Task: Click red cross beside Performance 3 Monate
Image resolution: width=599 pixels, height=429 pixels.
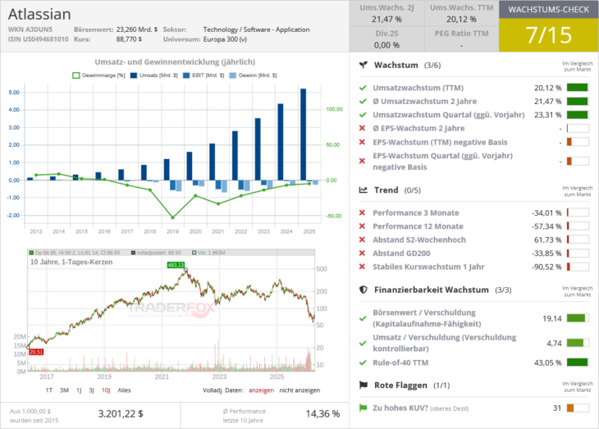Action: (362, 212)
